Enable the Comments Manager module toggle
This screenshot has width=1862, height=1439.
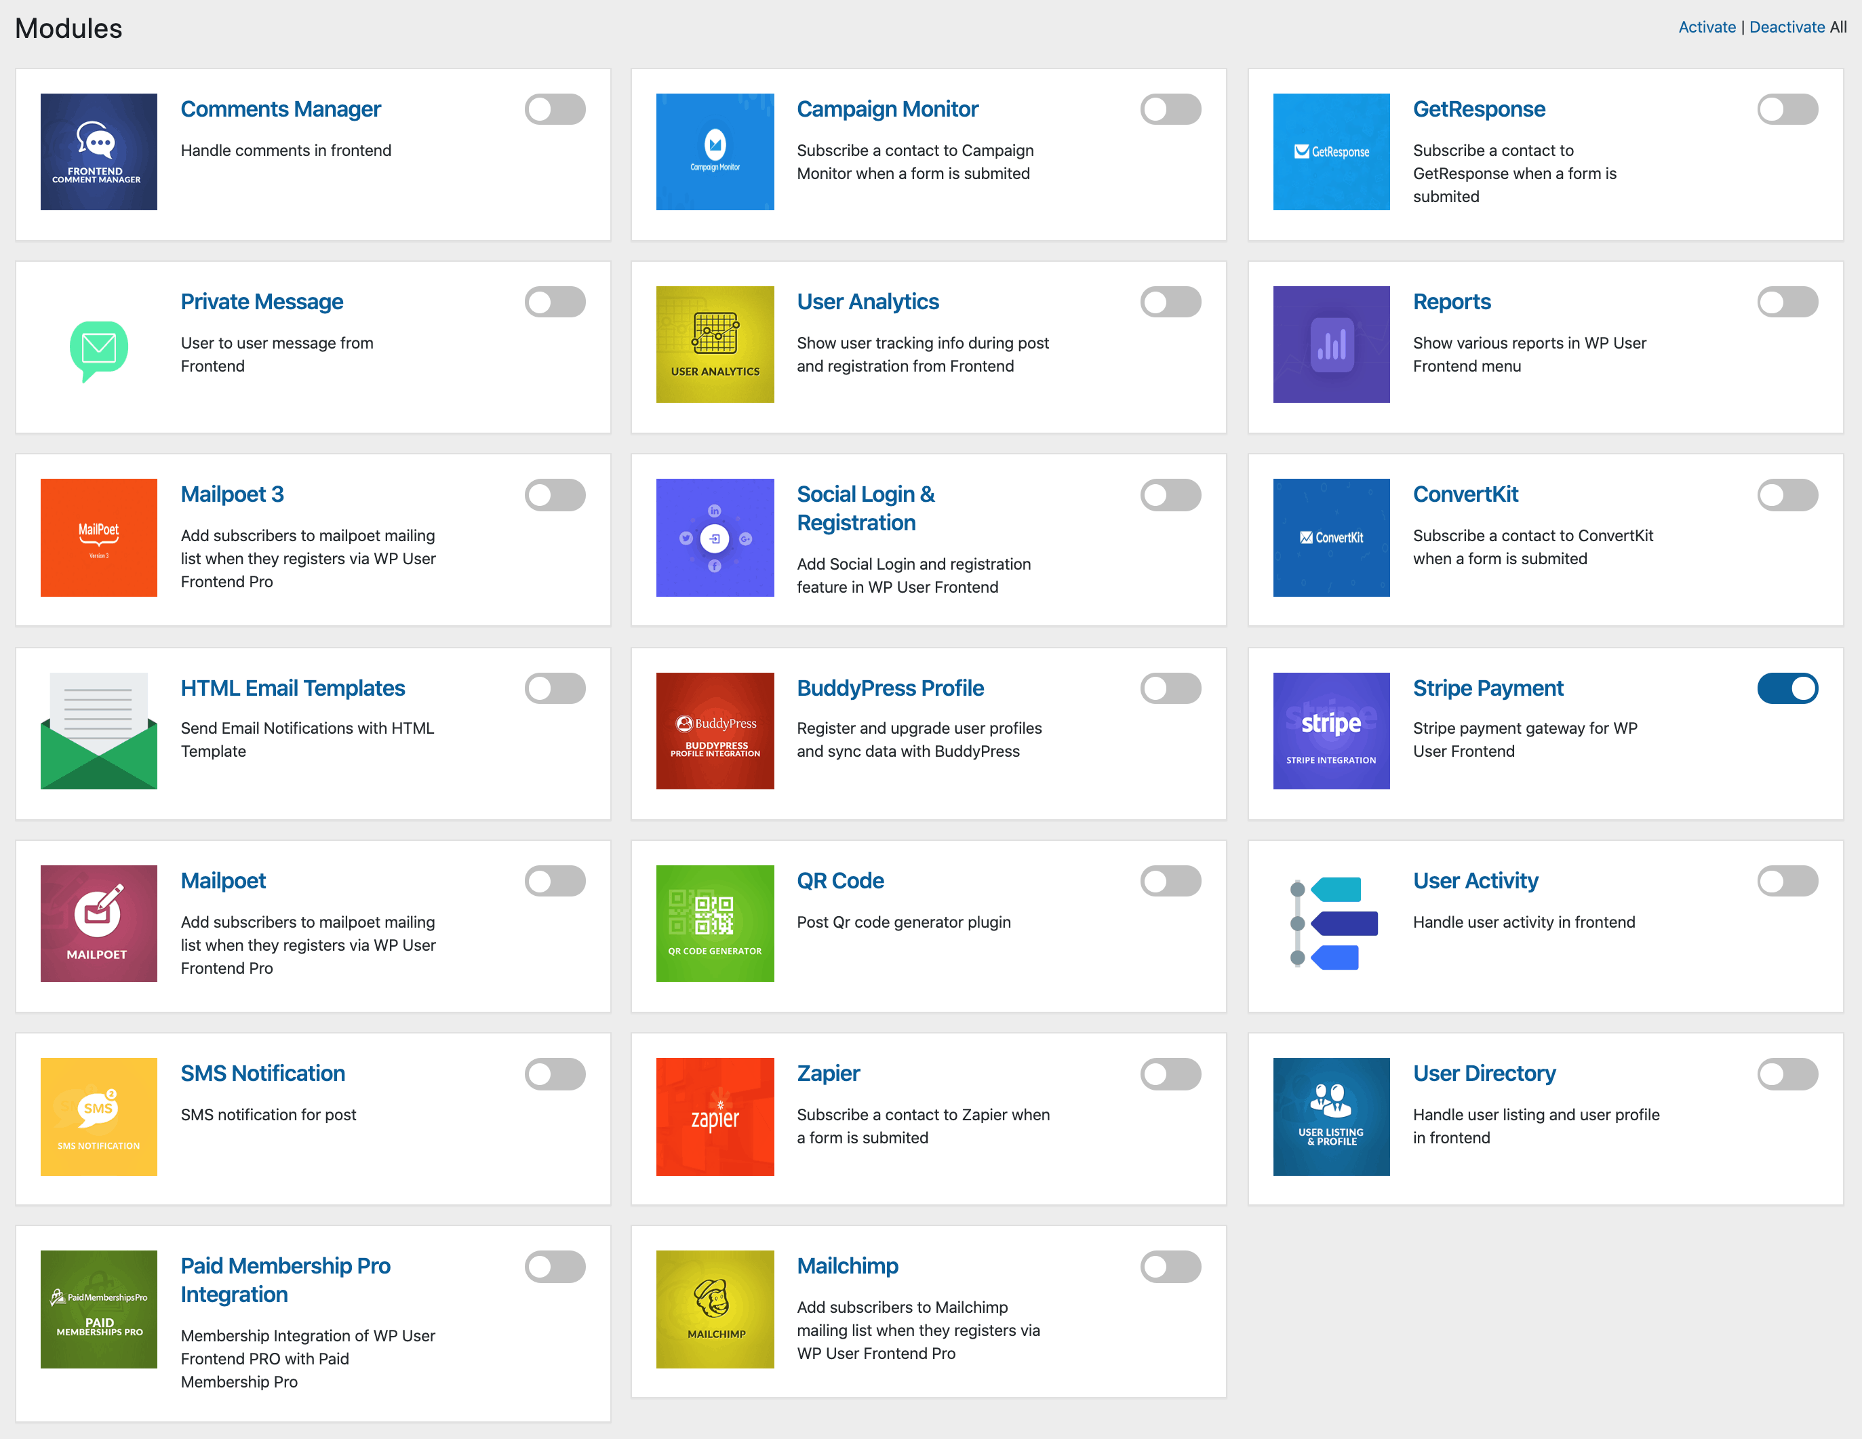(555, 109)
